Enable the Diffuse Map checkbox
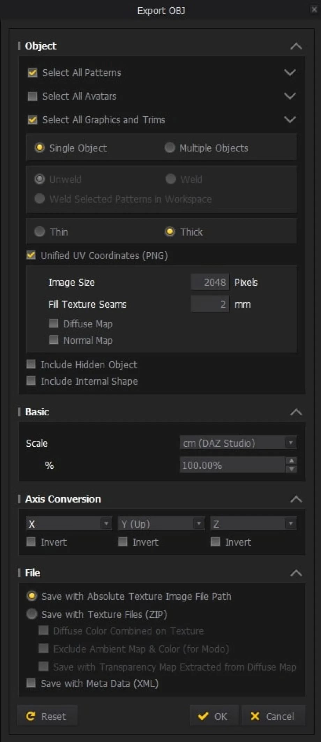Viewport: 321px width, 742px height. coord(54,324)
